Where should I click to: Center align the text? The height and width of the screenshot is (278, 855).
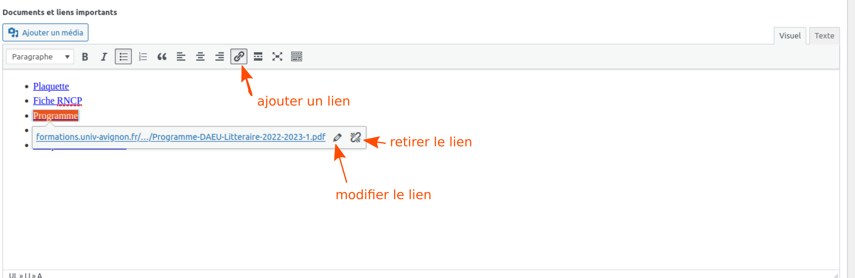(x=200, y=56)
